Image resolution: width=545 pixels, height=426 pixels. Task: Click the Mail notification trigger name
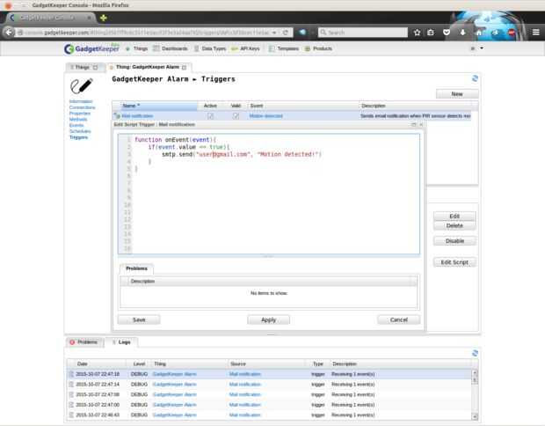tap(137, 116)
